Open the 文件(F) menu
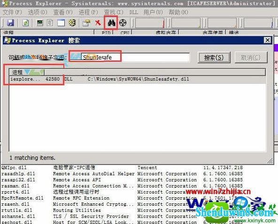 coord(12,12)
